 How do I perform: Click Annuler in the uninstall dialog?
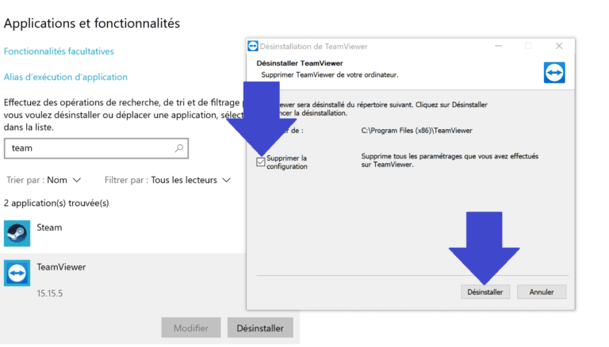(x=542, y=292)
